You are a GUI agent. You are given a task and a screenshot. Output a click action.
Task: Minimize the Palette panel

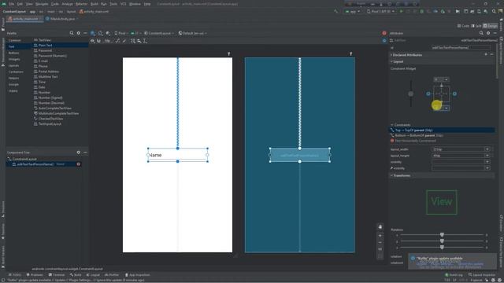85,33
